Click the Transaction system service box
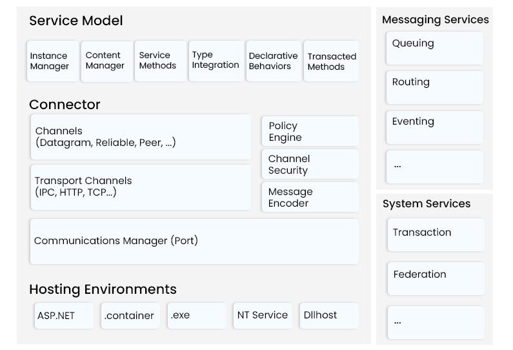The height and width of the screenshot is (350, 513). pyautogui.click(x=436, y=234)
